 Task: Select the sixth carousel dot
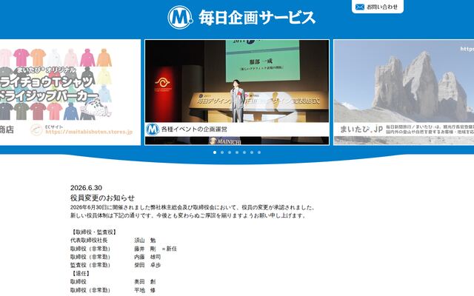[x=252, y=152]
